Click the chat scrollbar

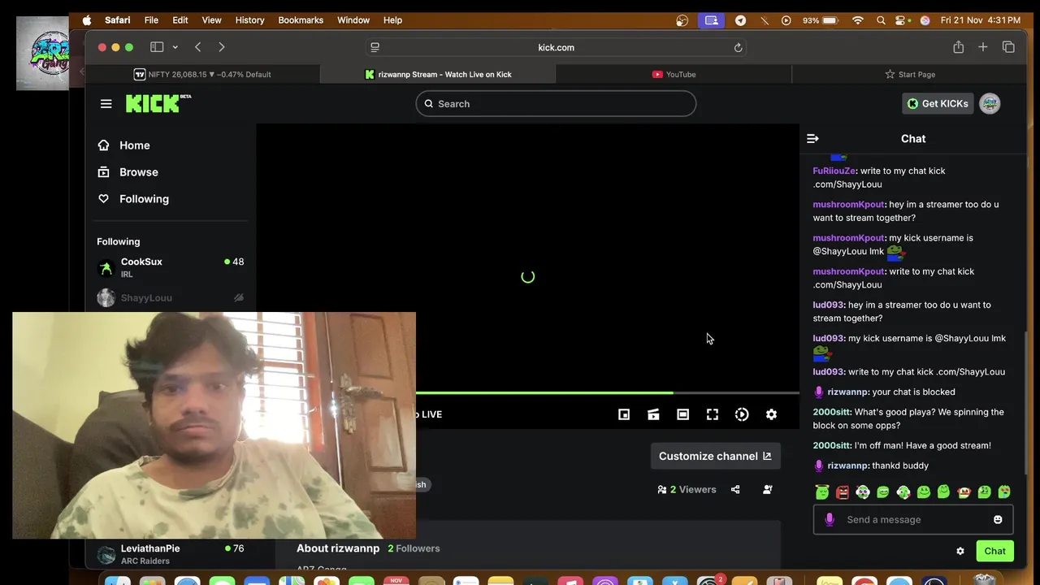(1026, 402)
